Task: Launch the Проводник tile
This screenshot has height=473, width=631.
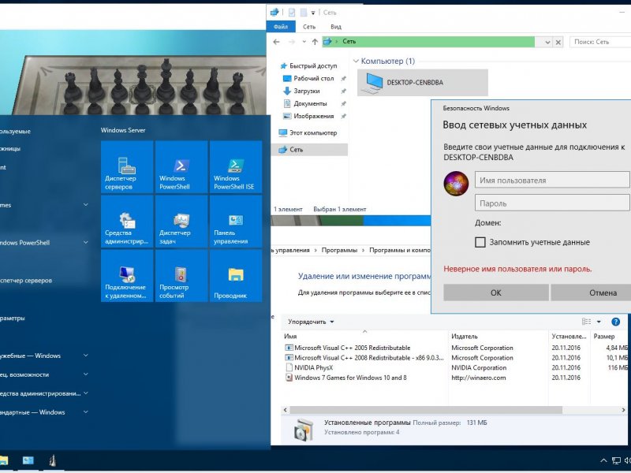Action: (236, 275)
